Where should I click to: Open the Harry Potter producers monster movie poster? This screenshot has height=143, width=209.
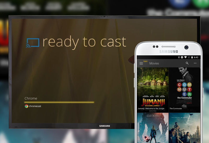(153, 128)
